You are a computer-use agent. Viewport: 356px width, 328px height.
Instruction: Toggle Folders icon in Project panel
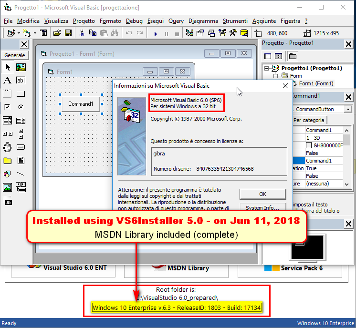(293, 56)
